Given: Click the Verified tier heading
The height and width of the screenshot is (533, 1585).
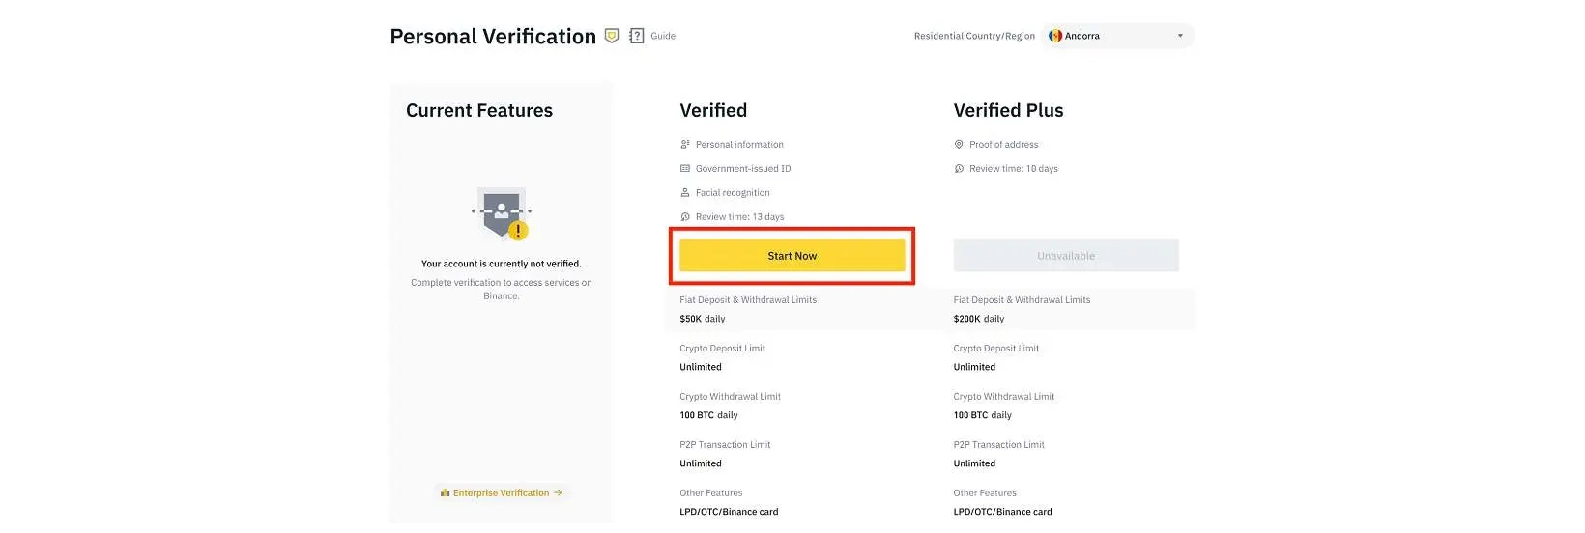Looking at the screenshot, I should pyautogui.click(x=713, y=110).
